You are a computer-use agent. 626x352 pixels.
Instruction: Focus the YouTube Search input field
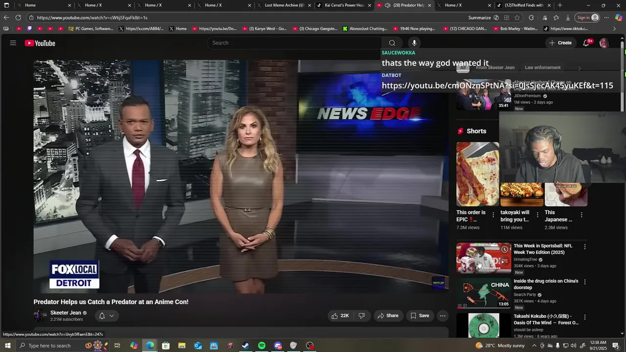coord(295,43)
